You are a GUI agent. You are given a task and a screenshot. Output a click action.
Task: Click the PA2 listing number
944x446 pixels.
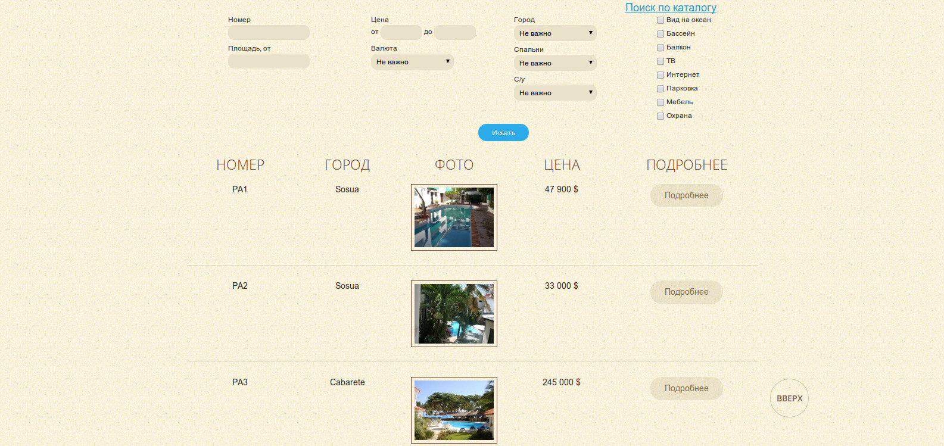239,286
